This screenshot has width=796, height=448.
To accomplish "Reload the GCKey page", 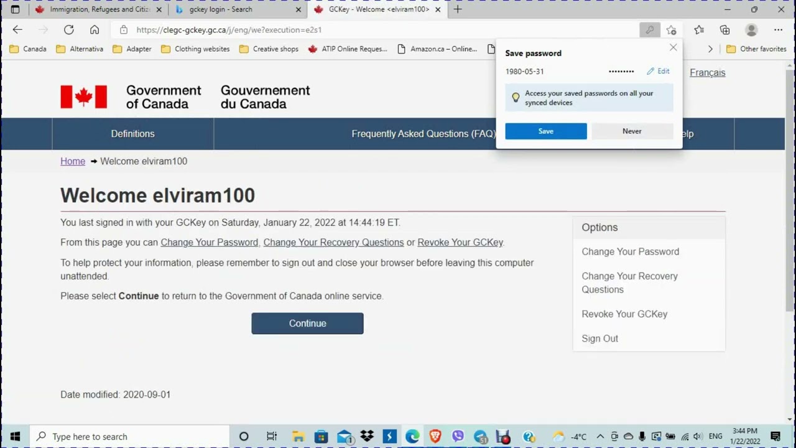I will coord(69,30).
